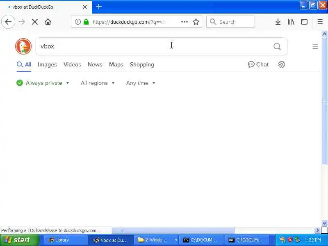Select vbox at Du... taskbar button
328x246 pixels.
(x=111, y=240)
